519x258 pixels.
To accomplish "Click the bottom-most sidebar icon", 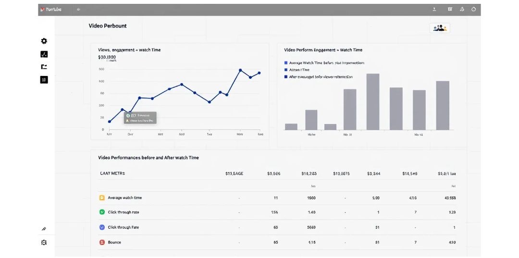I will (x=44, y=243).
